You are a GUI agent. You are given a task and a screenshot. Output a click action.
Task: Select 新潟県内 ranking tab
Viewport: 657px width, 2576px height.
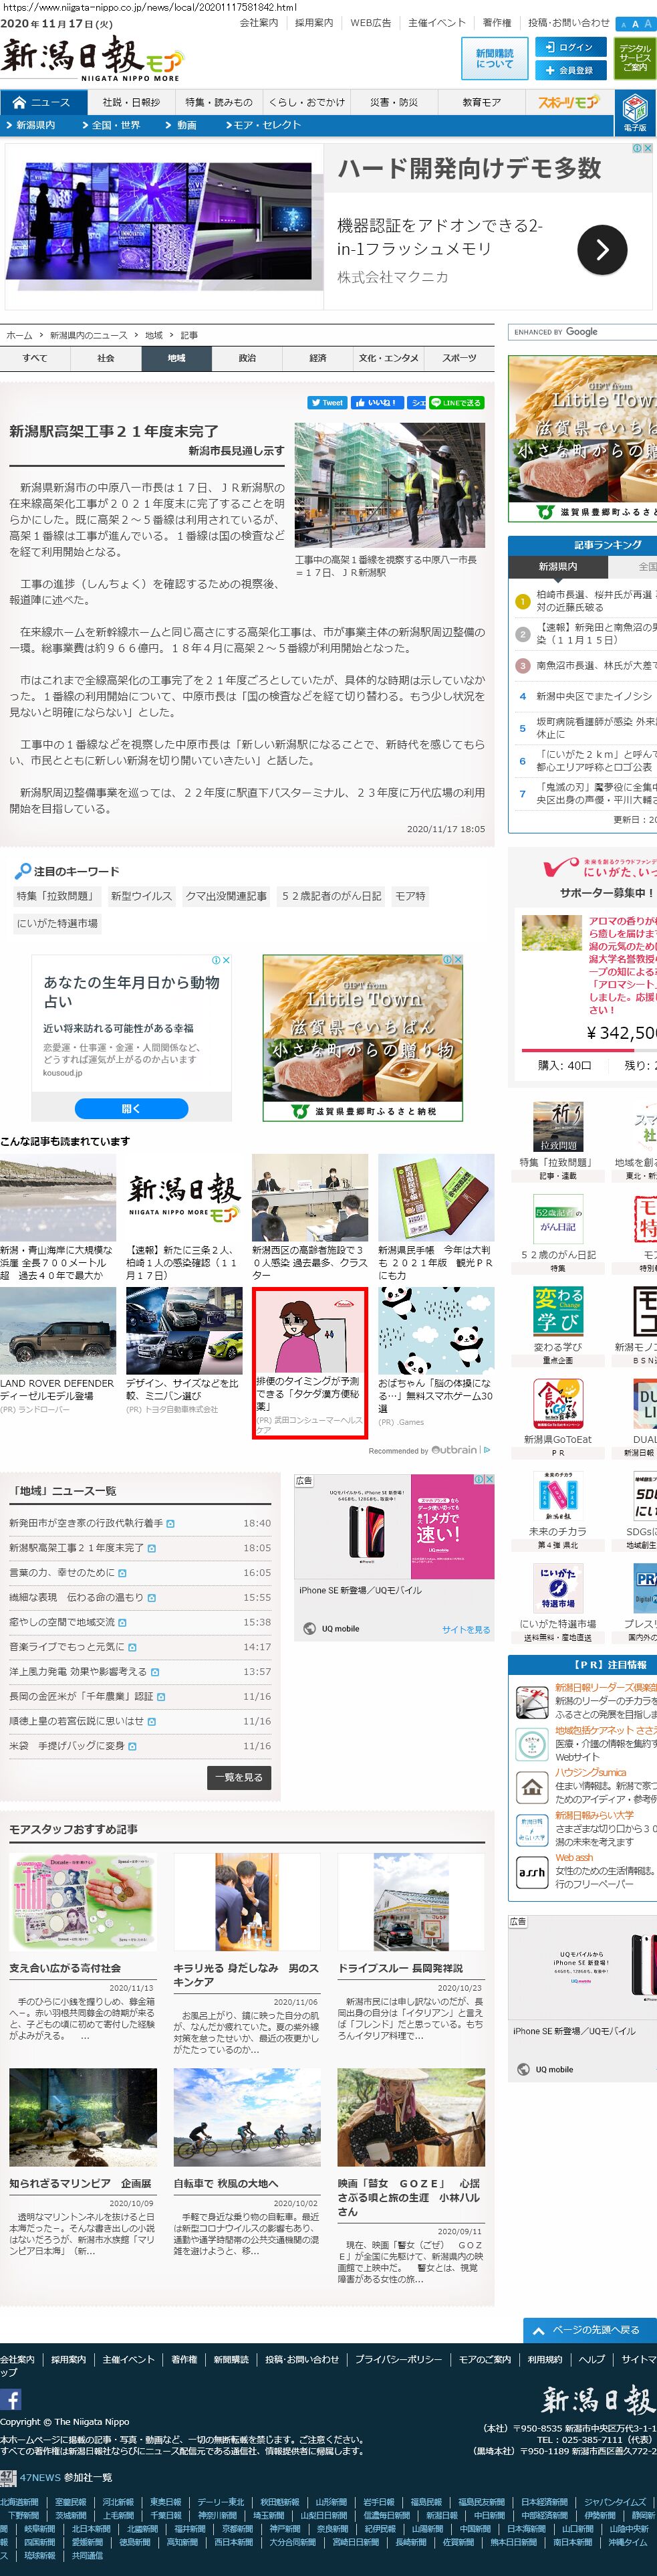click(557, 566)
